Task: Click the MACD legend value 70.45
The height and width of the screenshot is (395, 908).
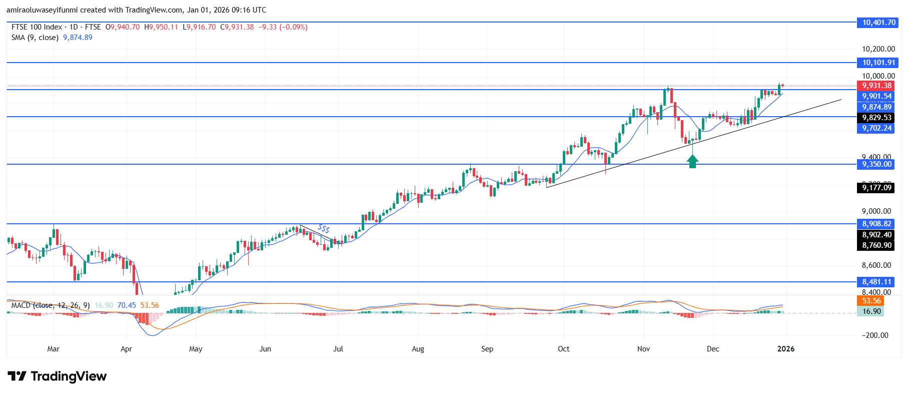Action: (127, 305)
